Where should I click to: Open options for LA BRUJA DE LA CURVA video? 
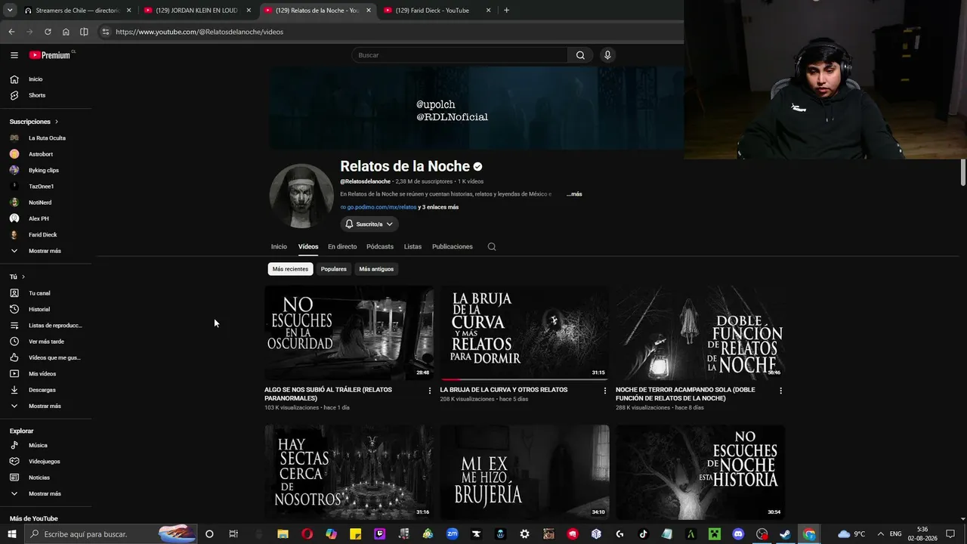click(605, 391)
